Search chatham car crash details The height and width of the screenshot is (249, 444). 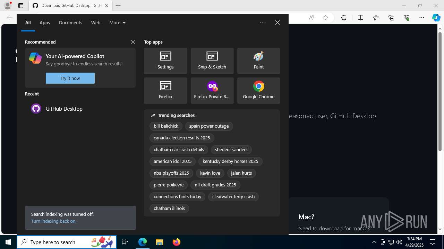(x=179, y=150)
